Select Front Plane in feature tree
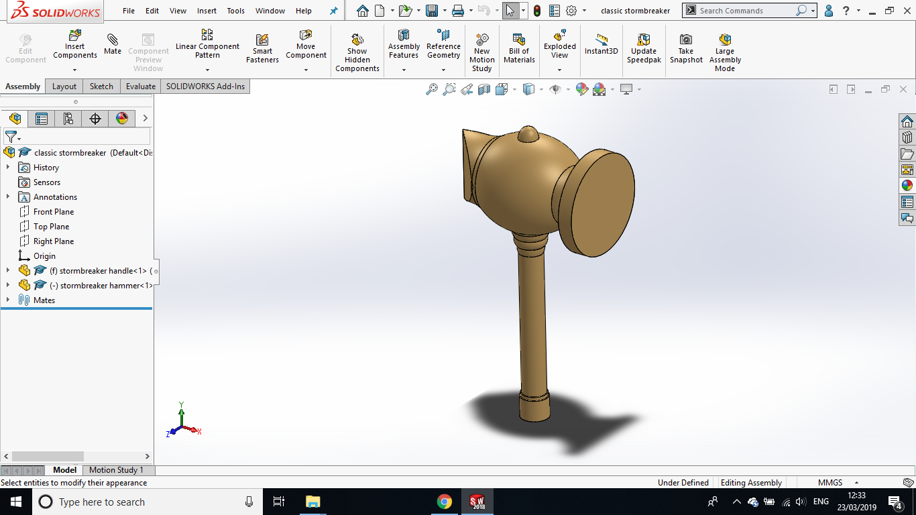The width and height of the screenshot is (916, 515). click(x=54, y=212)
